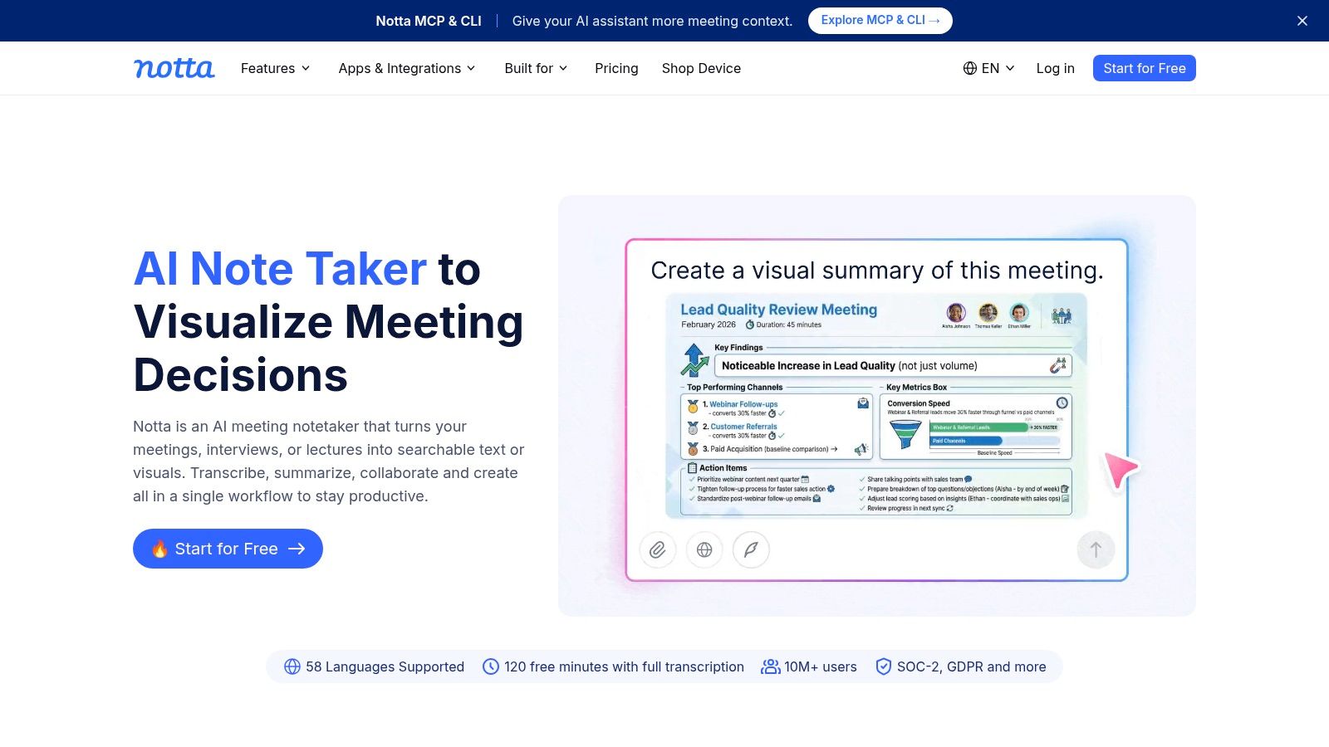Click the globe icon in the prompt box

tap(704, 549)
